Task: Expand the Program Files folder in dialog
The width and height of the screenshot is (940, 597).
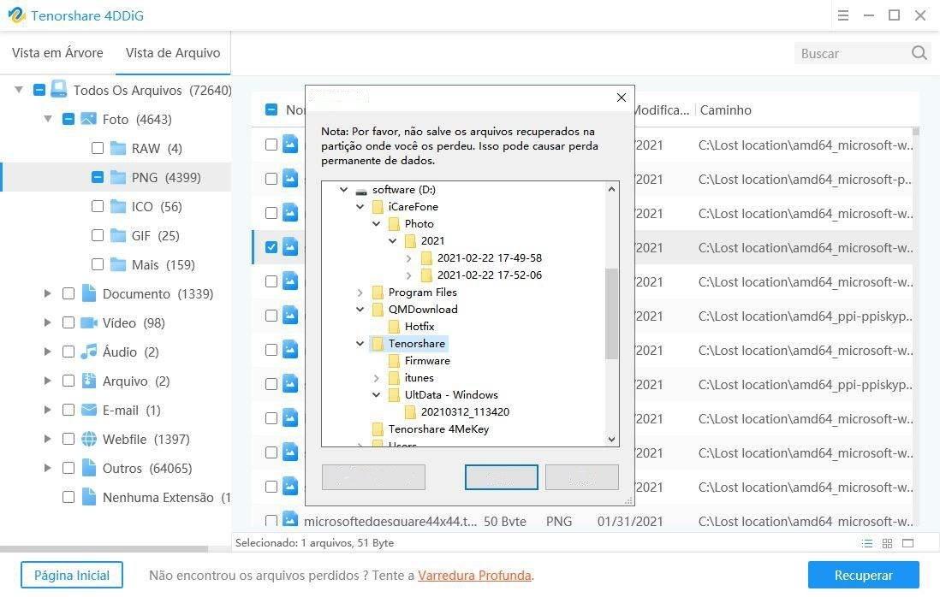Action: point(360,292)
